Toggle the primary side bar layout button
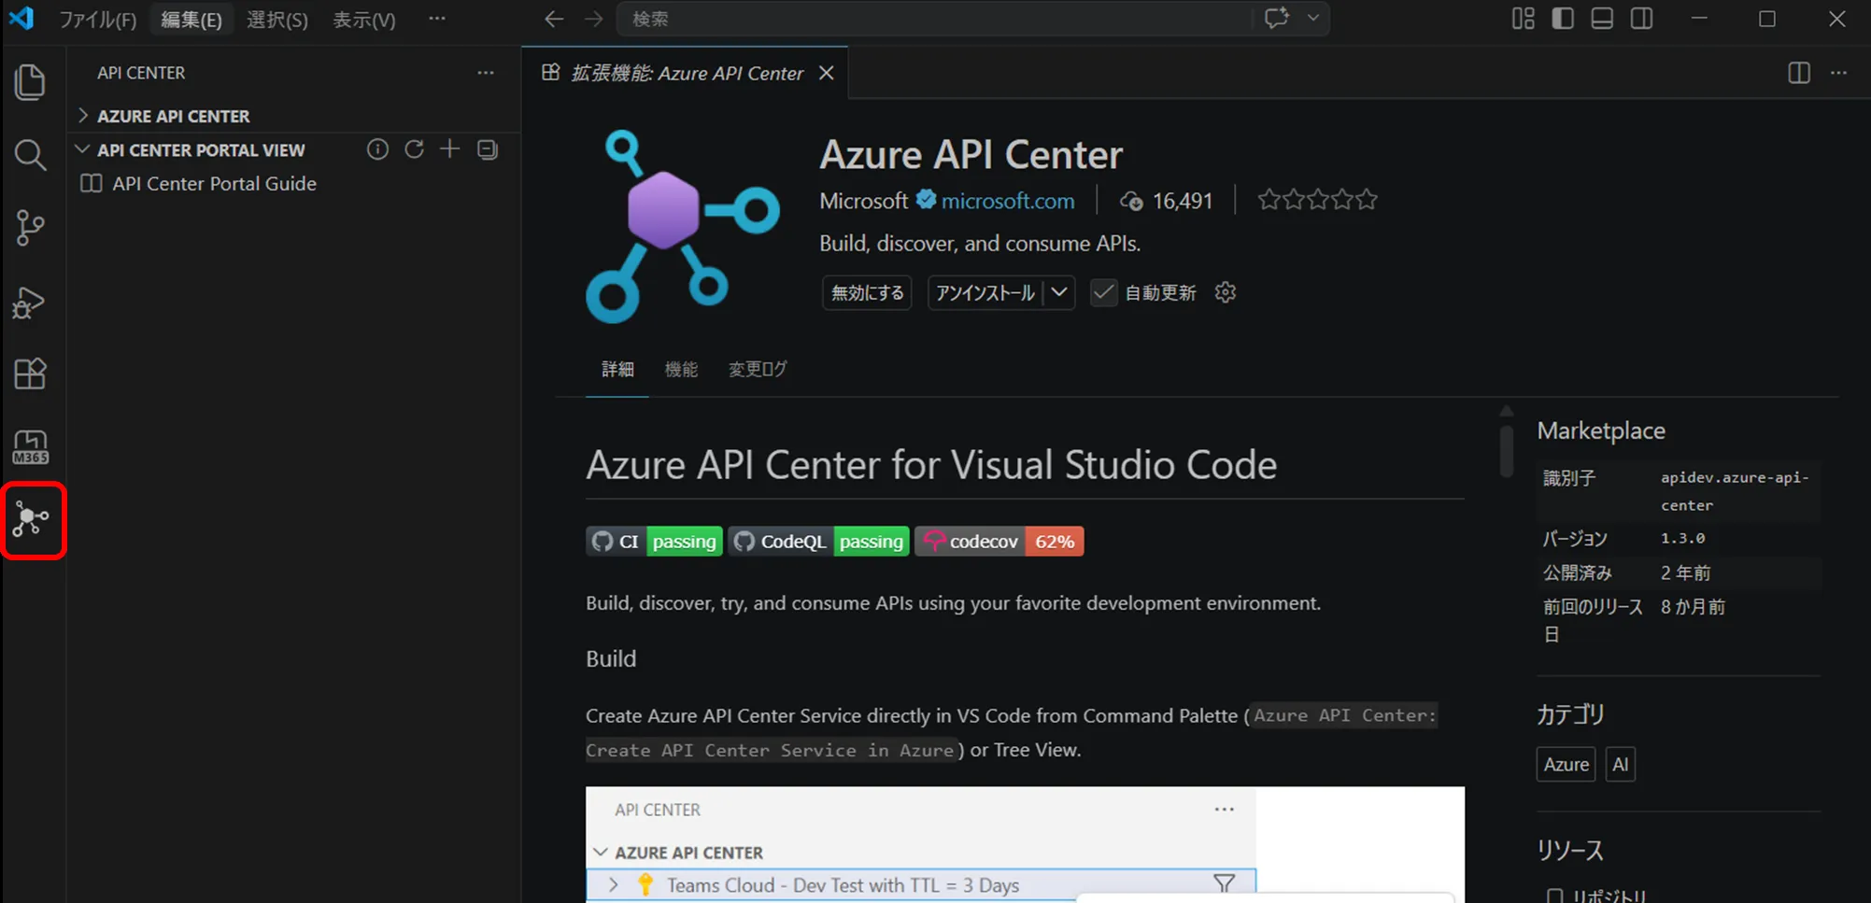Screen dimensions: 1871x903 point(1563,19)
